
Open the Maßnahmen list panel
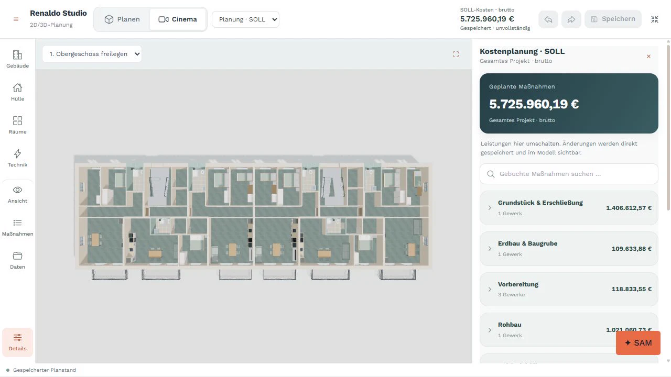(17, 227)
